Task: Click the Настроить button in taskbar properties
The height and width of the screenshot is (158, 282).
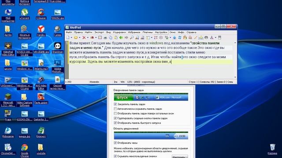Action: (x=180, y=157)
